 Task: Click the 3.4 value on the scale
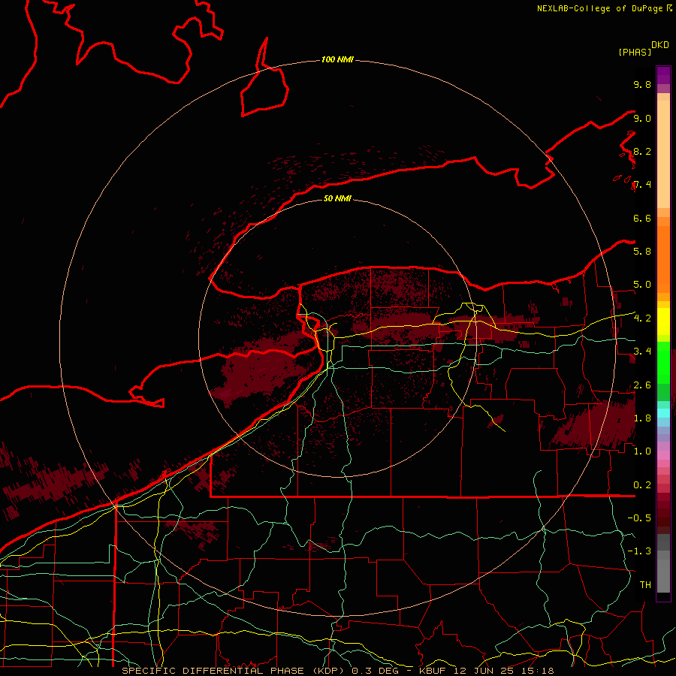(642, 351)
